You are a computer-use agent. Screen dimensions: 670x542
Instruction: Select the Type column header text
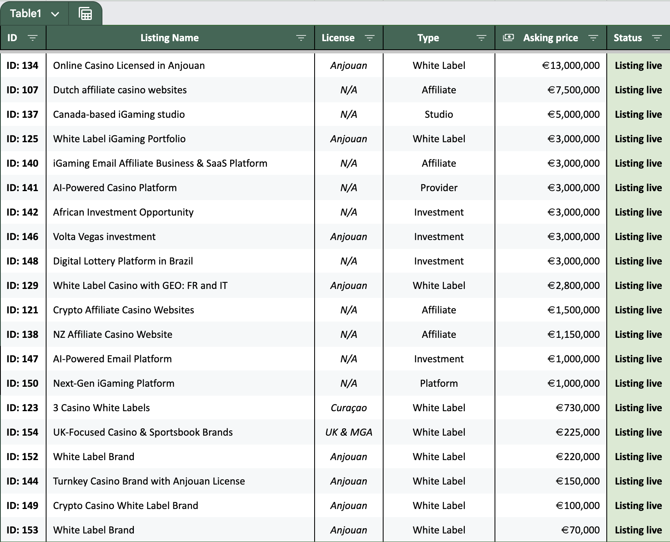pyautogui.click(x=428, y=38)
